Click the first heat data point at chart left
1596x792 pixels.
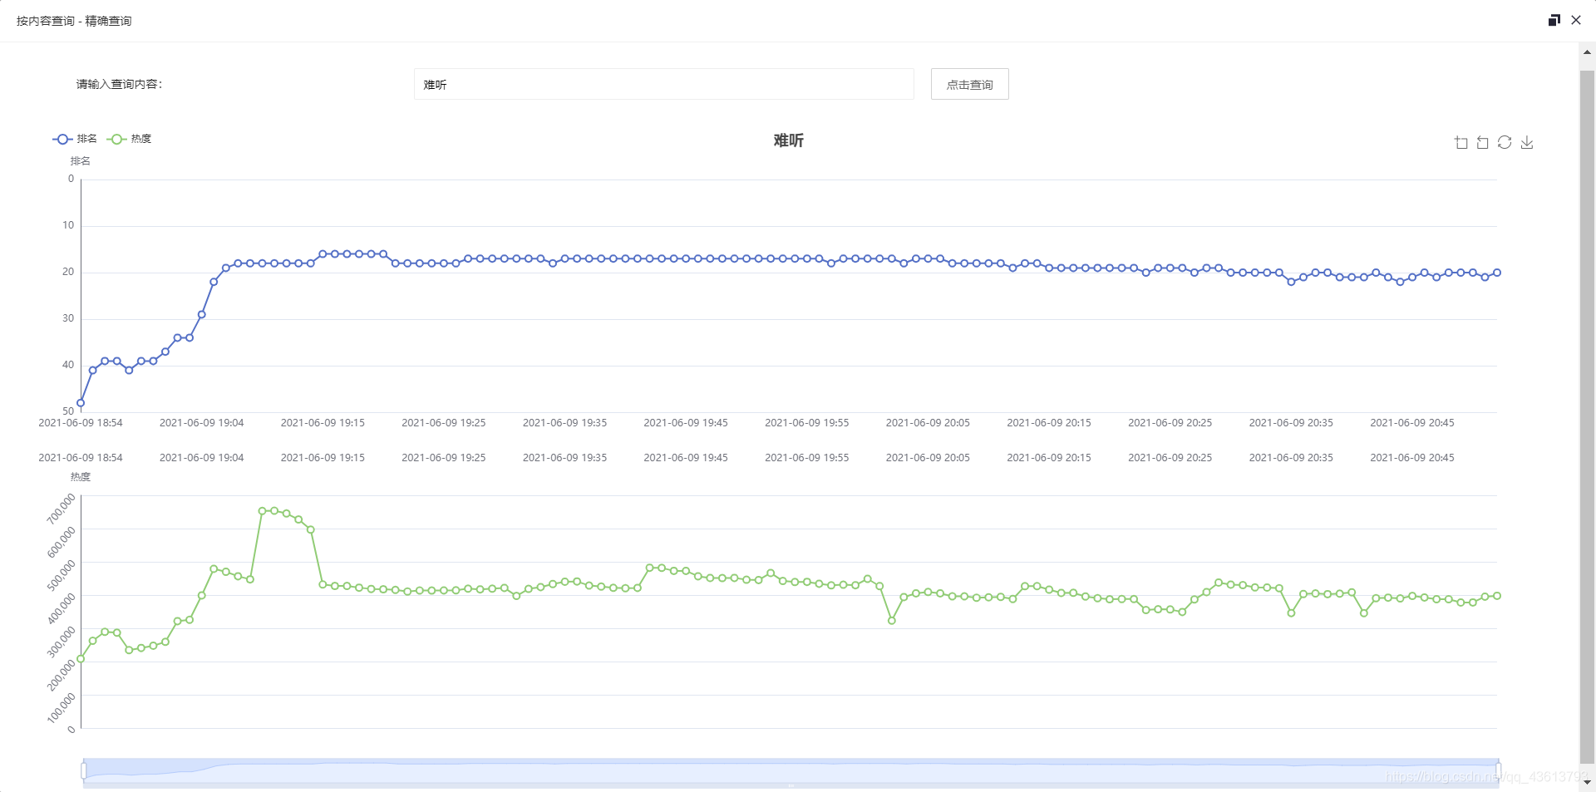[x=81, y=659]
